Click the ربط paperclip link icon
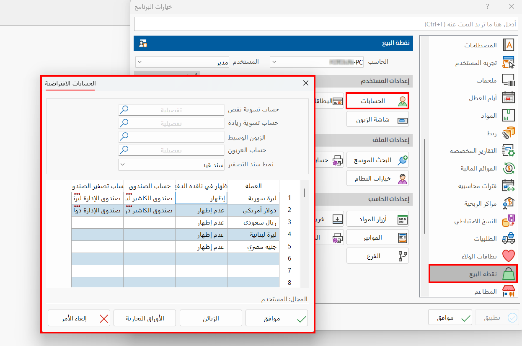The width and height of the screenshot is (522, 346). pyautogui.click(x=509, y=133)
